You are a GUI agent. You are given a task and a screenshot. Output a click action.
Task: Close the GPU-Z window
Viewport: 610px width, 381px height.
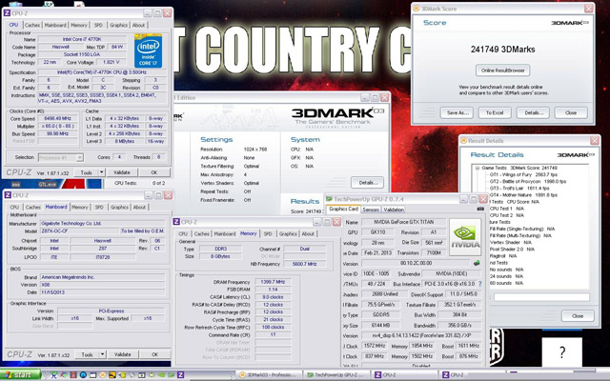(483, 199)
